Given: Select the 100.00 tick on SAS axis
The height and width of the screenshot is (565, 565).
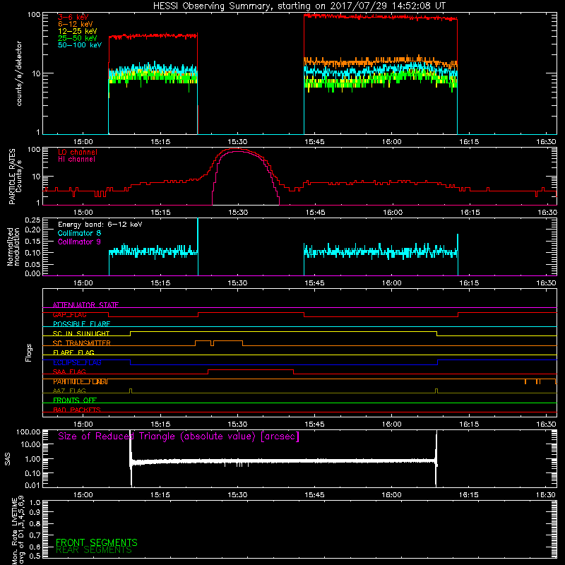Looking at the screenshot, I should tap(28, 432).
